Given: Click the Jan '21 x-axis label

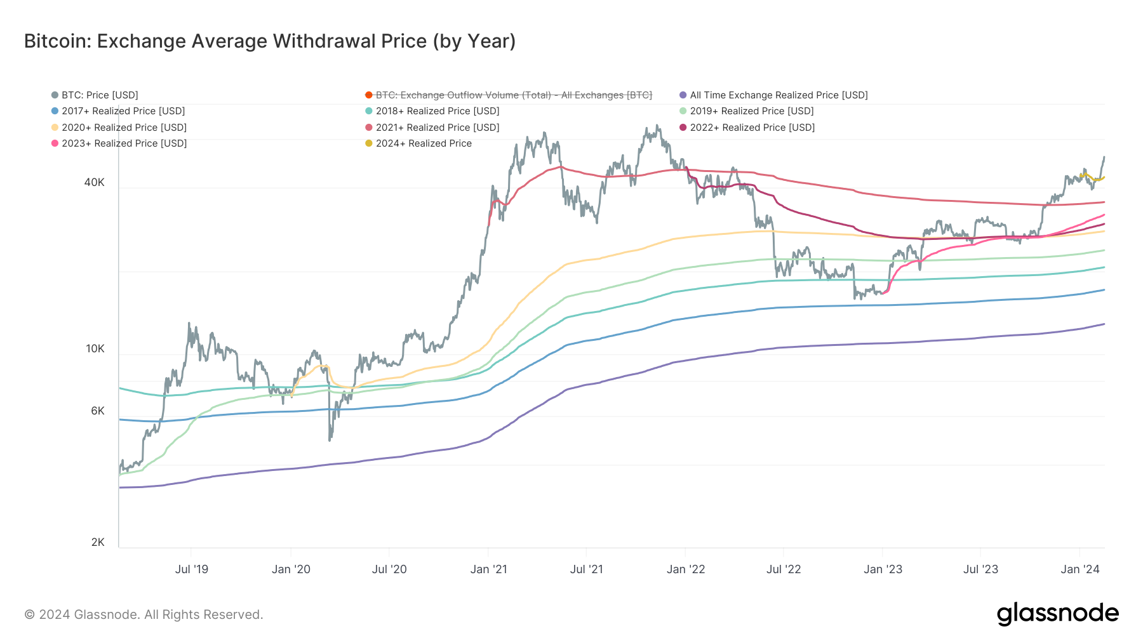Looking at the screenshot, I should click(x=488, y=569).
